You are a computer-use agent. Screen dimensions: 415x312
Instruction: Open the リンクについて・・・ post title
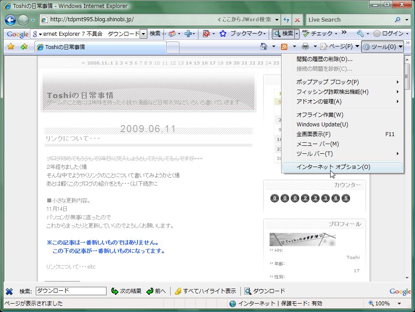(72, 138)
